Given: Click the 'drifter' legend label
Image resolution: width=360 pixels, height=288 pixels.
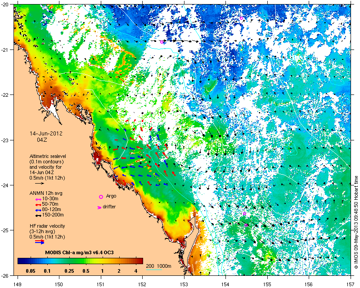Looking at the screenshot, I should coord(109,207).
